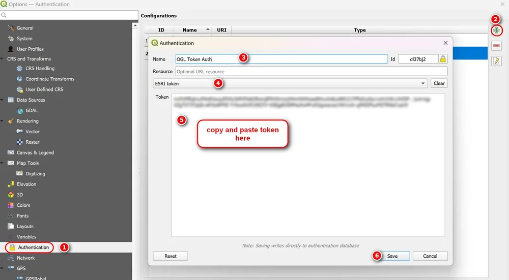Click the GPS icon
This screenshot has width=509, height=280.
coord(11,268)
